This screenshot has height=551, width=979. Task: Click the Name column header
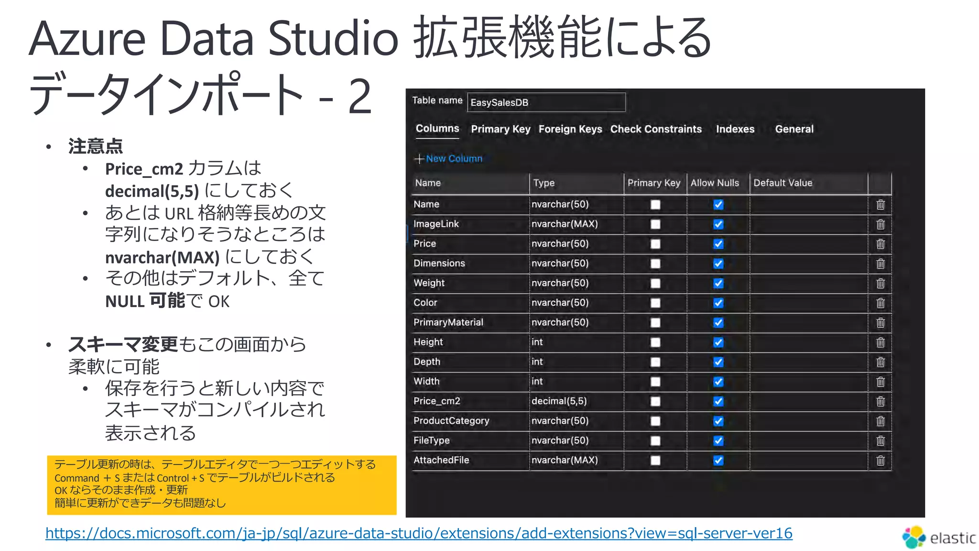[470, 183]
